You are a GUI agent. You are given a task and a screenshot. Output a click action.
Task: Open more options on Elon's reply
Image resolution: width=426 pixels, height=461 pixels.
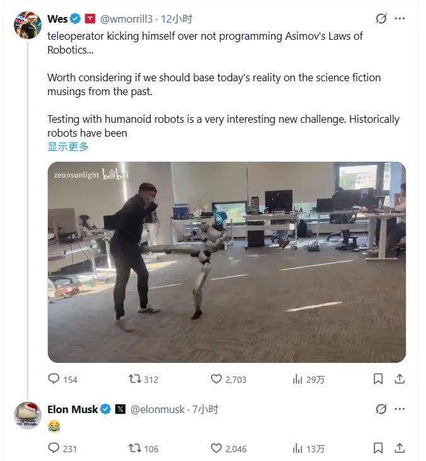tap(400, 409)
